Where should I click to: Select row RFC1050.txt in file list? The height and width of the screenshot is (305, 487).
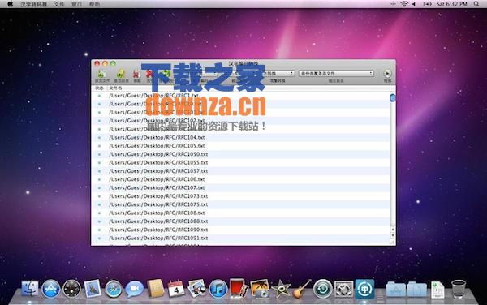coord(241,154)
